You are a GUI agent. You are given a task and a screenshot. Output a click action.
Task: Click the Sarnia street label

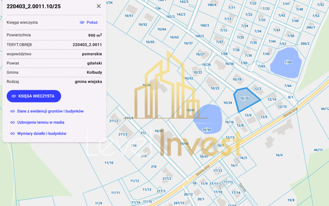(x=242, y=187)
